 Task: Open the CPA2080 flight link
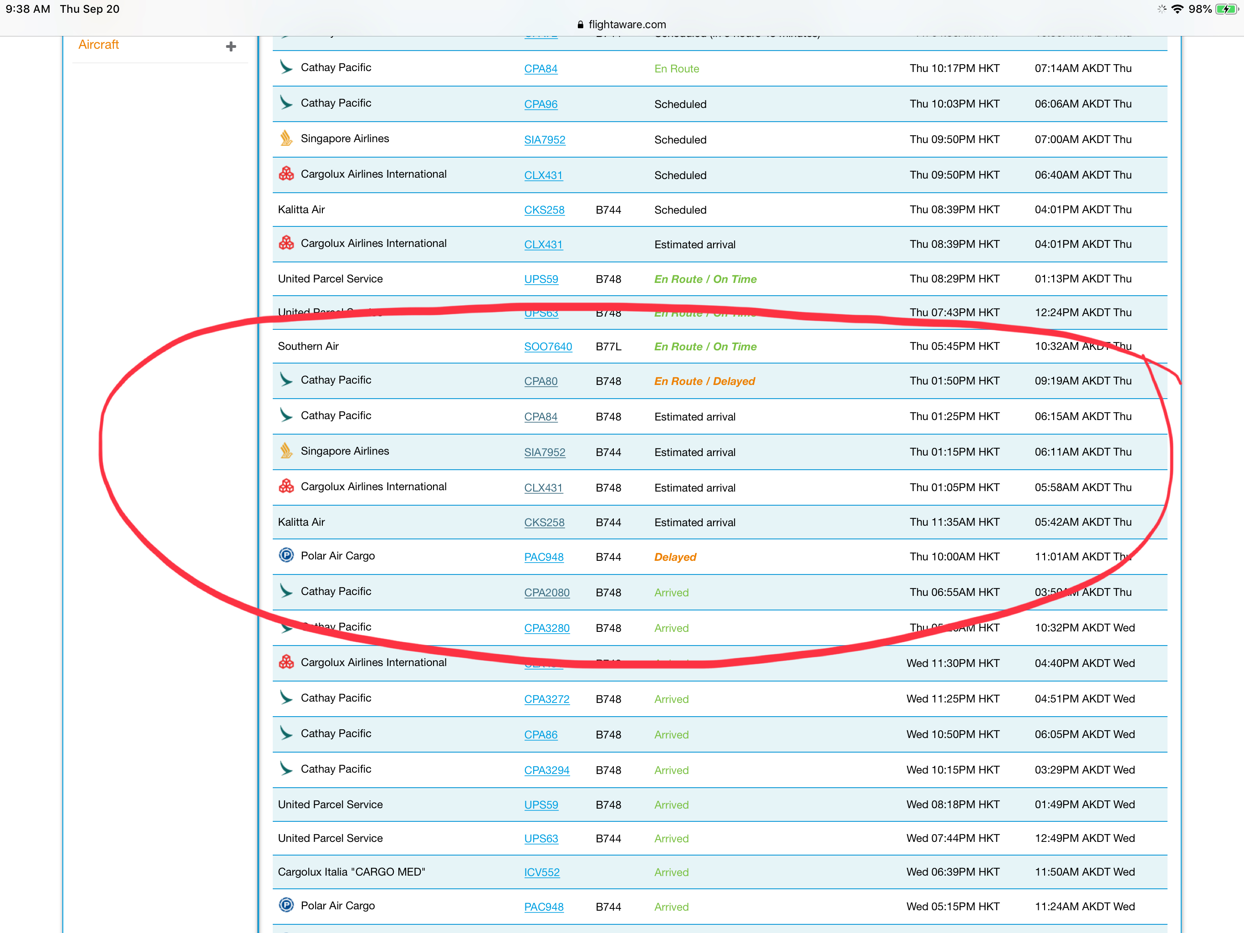546,593
